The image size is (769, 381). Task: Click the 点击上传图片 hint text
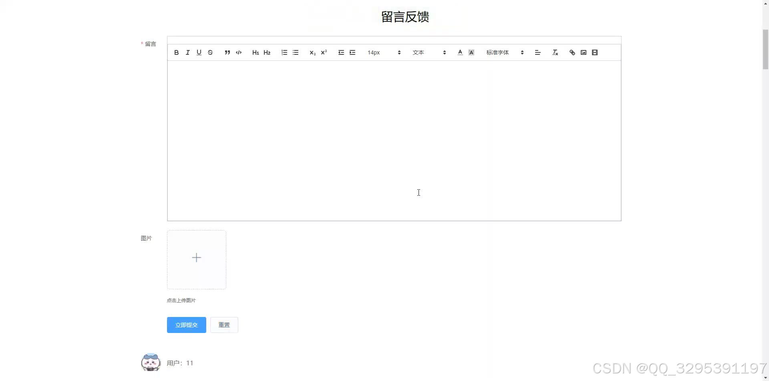coord(181,300)
